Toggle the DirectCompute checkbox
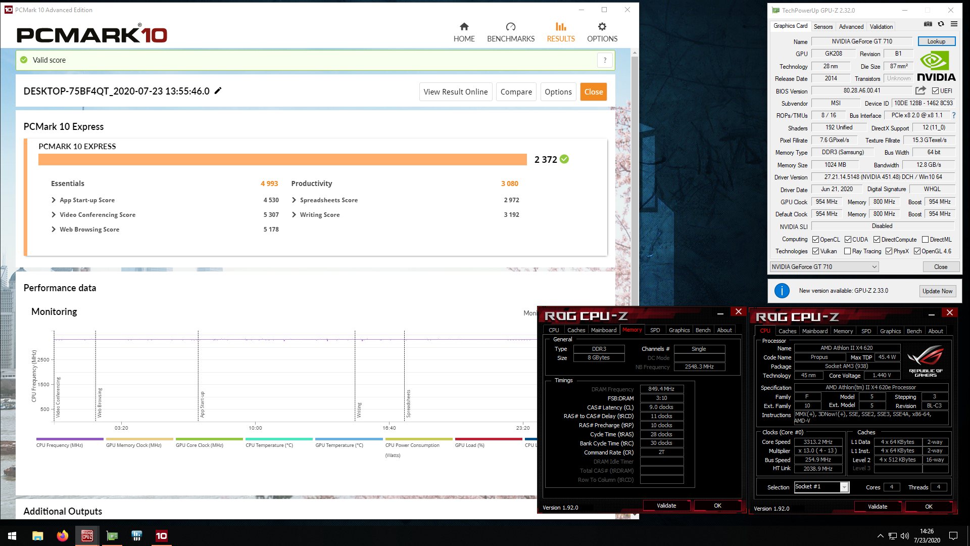Screen dimensions: 970x546 877,240
